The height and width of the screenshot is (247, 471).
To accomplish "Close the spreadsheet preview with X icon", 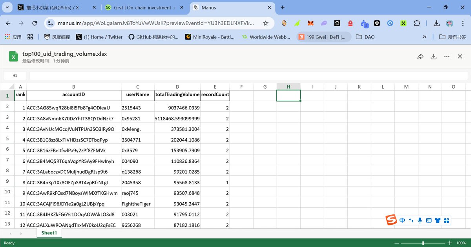I will click(460, 56).
